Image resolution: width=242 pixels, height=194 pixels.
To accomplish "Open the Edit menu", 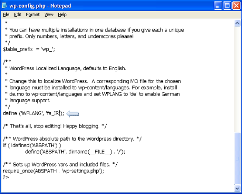I will 17,14.
